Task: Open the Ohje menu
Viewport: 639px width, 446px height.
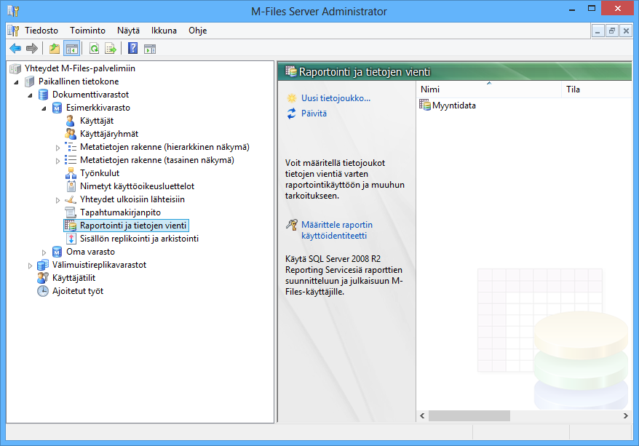Action: point(198,31)
